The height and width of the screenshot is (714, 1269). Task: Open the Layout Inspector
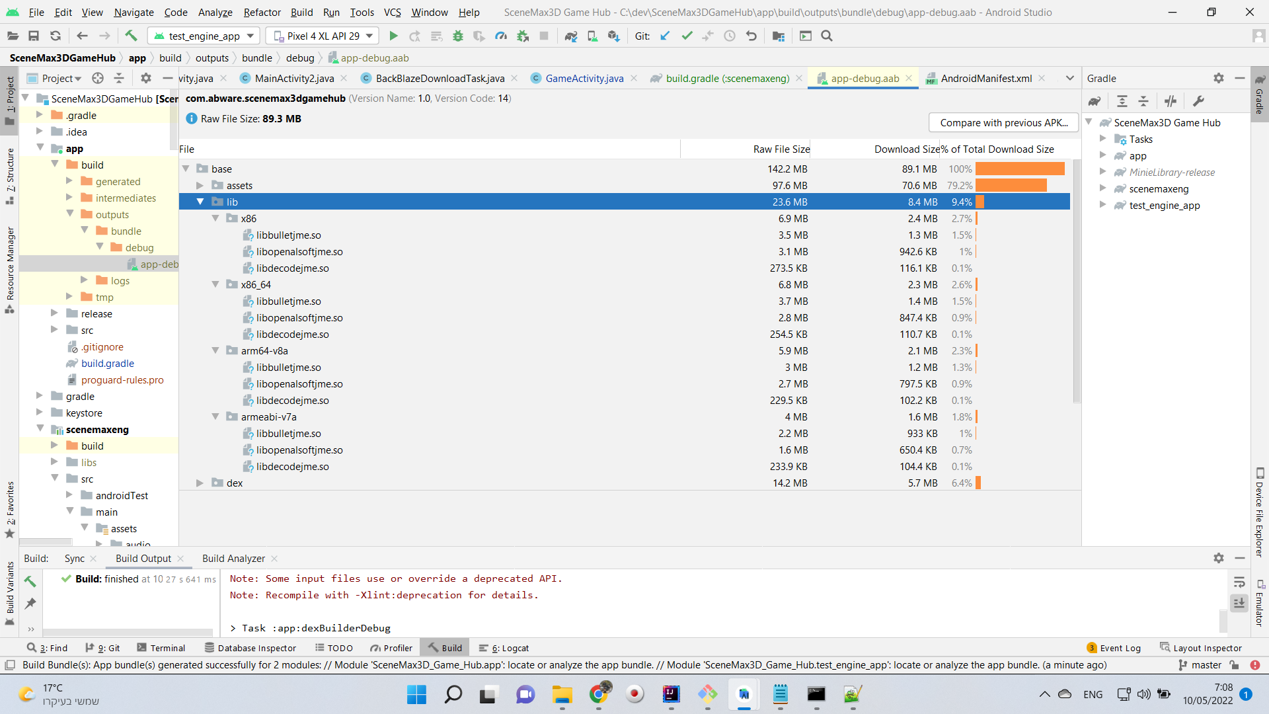(1201, 648)
